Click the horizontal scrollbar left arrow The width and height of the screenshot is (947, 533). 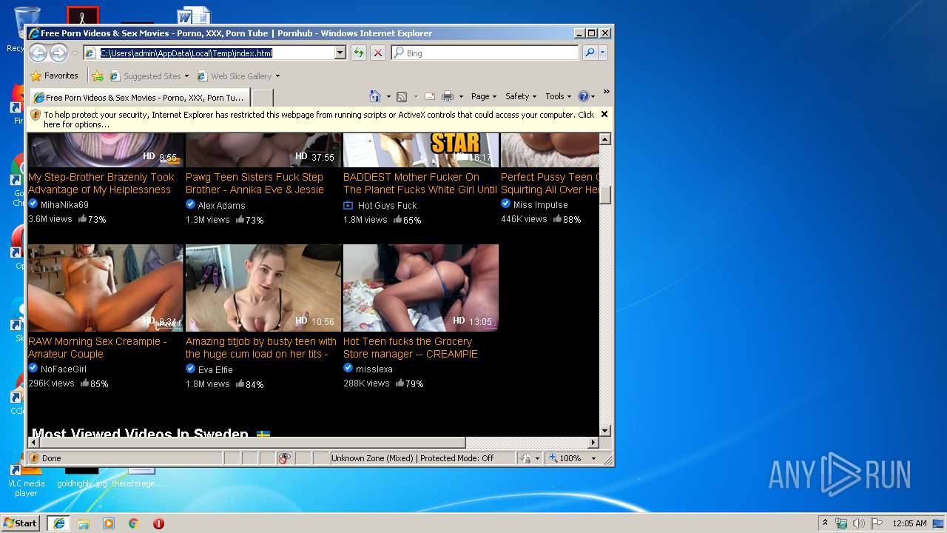pos(33,443)
